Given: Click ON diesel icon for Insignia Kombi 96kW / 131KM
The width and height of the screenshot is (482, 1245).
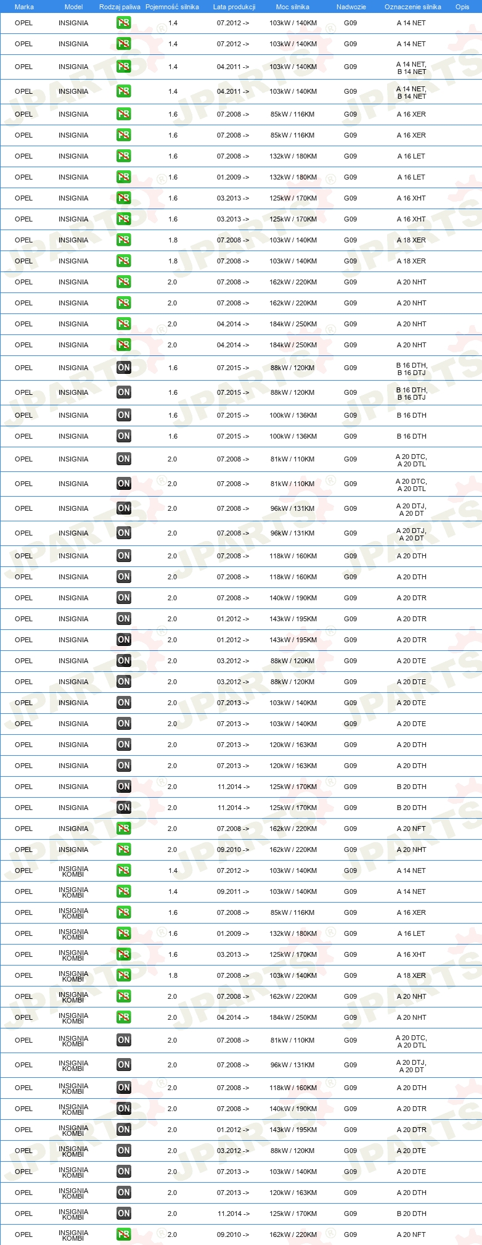Looking at the screenshot, I should [x=123, y=1065].
